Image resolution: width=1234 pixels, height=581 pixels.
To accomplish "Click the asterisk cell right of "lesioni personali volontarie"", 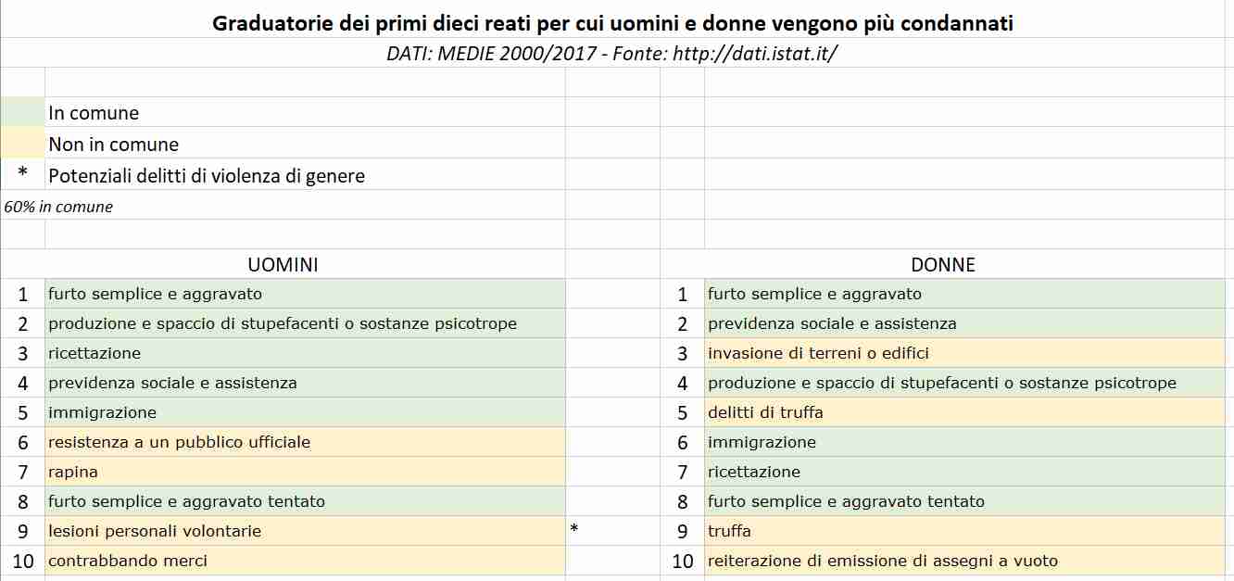I will [x=574, y=530].
